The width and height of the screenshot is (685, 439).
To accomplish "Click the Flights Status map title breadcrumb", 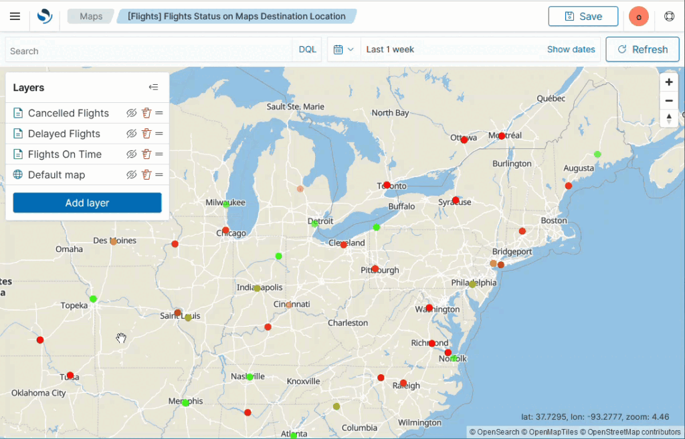I will point(236,17).
